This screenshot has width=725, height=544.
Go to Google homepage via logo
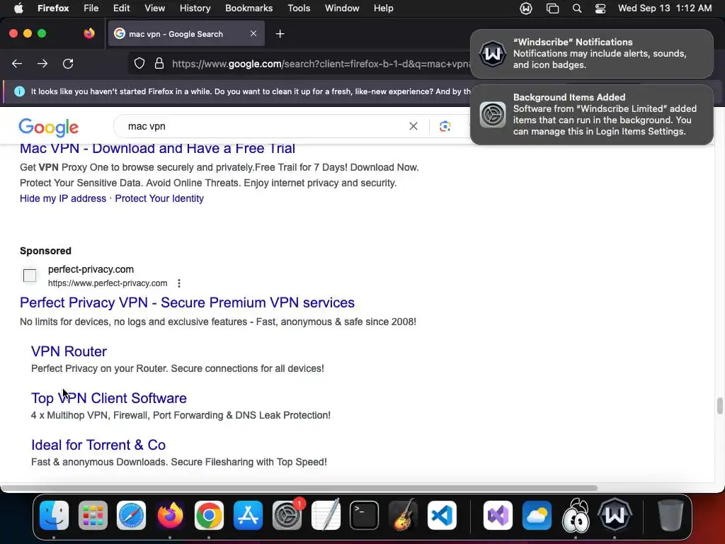tap(49, 127)
